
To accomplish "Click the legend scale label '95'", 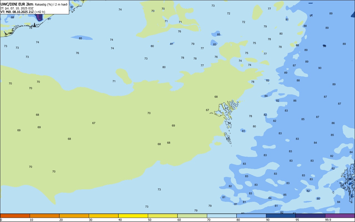I will coord(297,220).
